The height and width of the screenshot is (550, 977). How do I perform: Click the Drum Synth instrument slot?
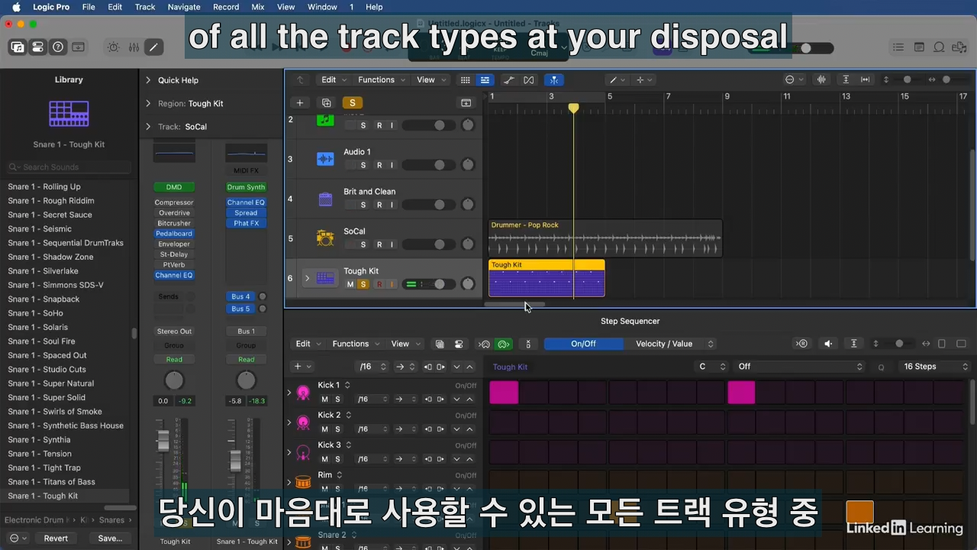246,187
